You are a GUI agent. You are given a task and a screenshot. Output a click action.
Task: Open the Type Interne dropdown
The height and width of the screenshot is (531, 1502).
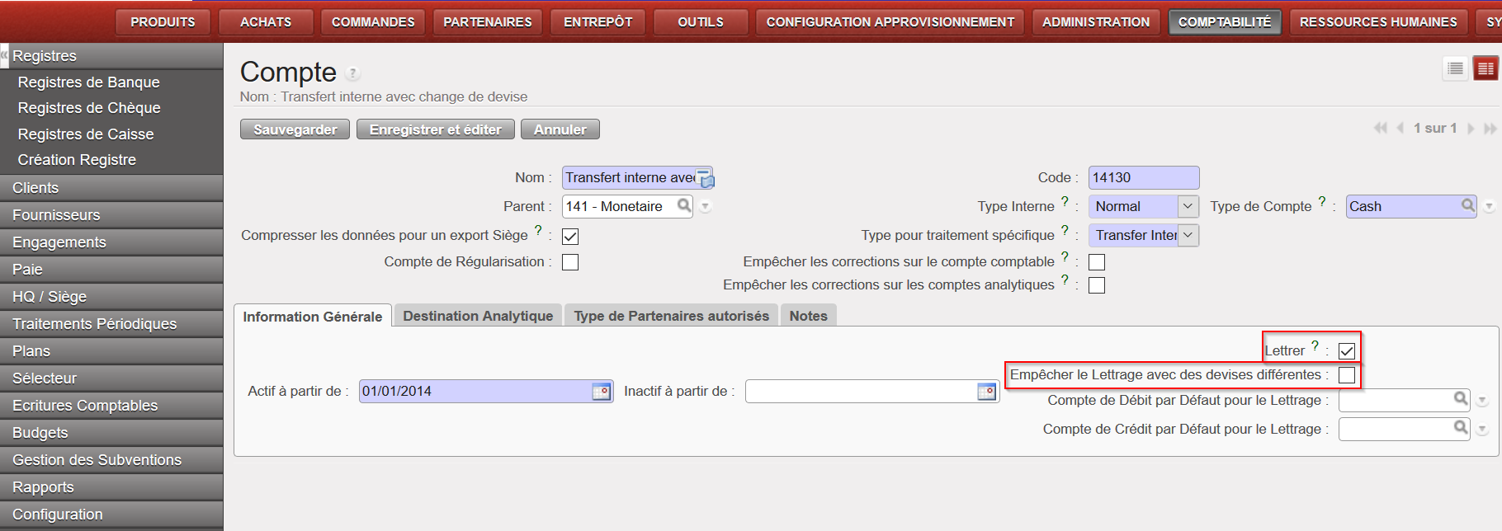(x=1188, y=206)
